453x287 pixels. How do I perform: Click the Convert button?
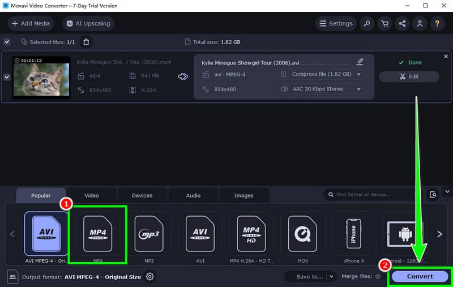coord(420,276)
